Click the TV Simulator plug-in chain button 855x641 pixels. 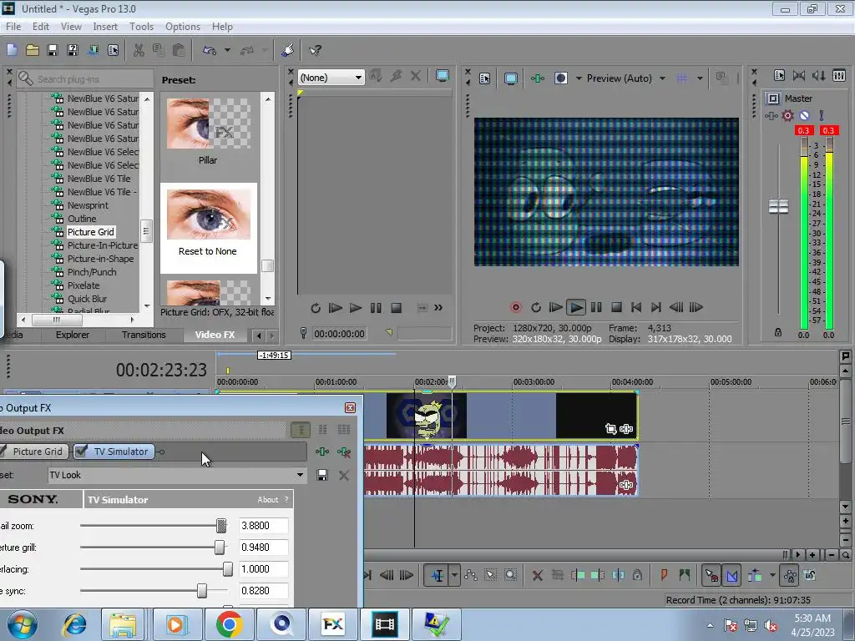pyautogui.click(x=114, y=452)
